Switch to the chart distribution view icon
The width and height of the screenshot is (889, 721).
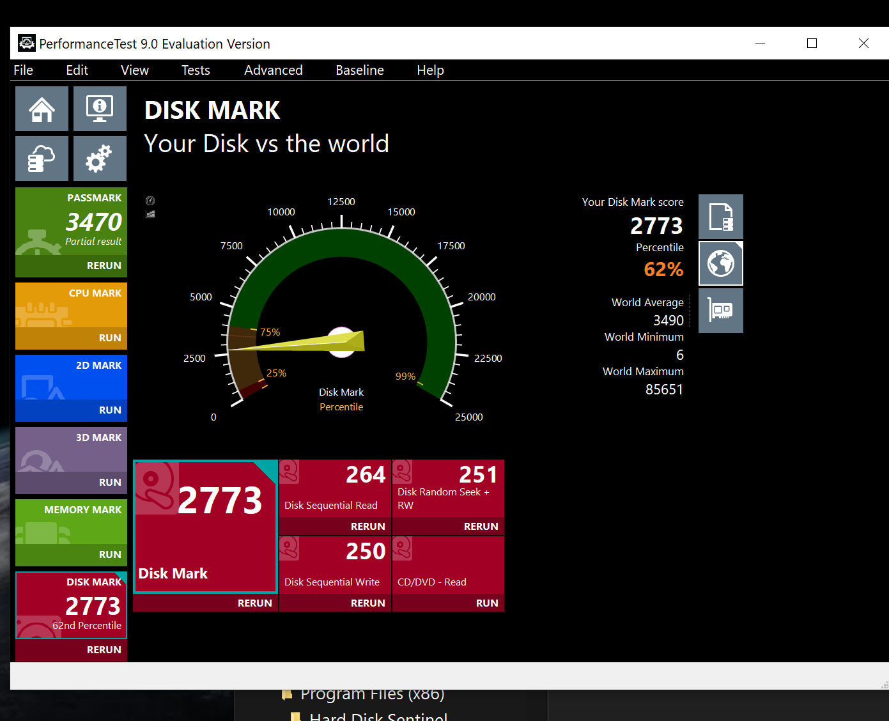150,213
